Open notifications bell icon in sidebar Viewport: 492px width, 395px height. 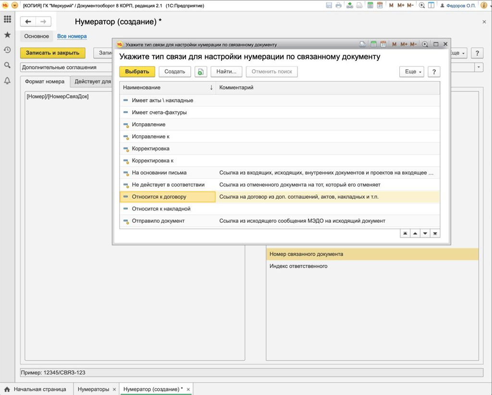7,81
